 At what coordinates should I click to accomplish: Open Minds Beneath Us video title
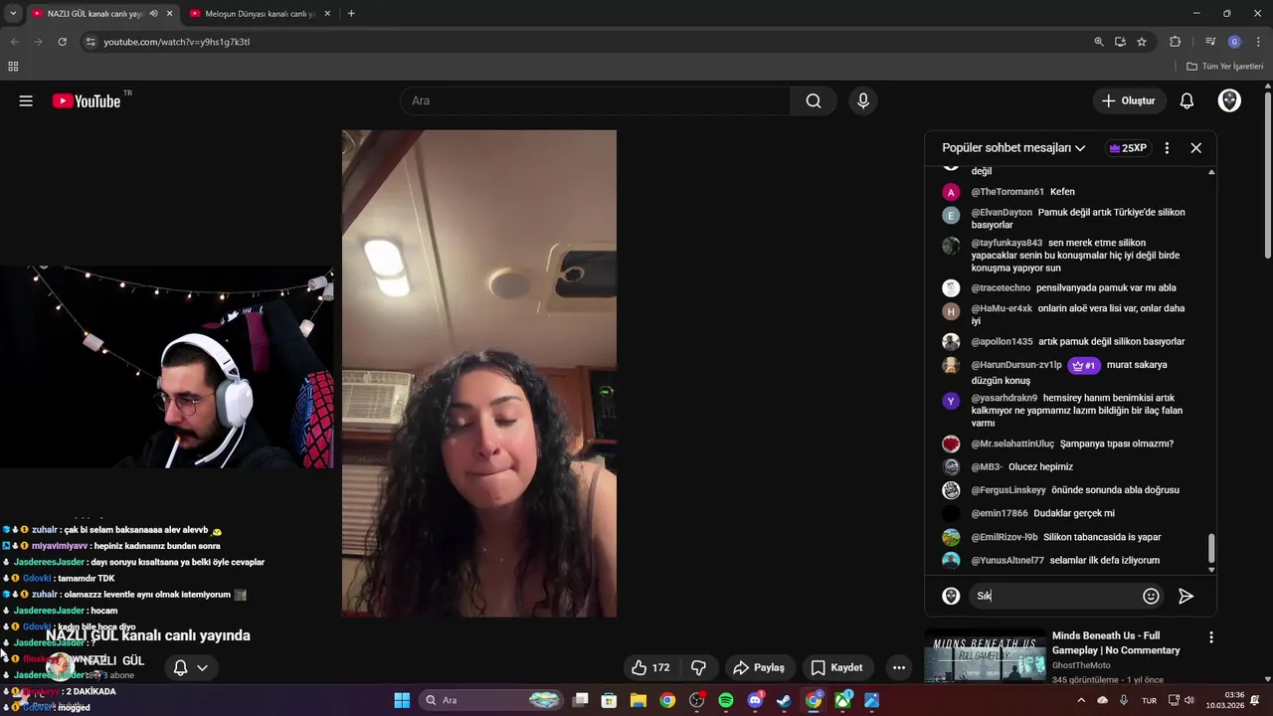[x=1116, y=642]
